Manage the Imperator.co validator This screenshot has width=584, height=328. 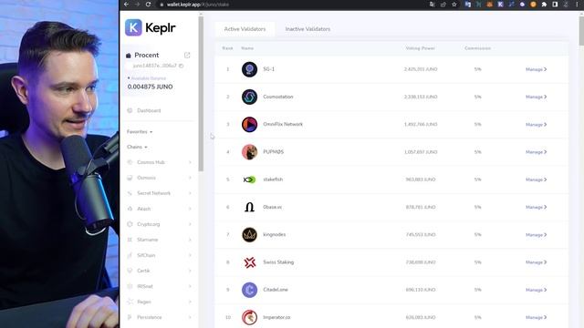[x=536, y=317]
